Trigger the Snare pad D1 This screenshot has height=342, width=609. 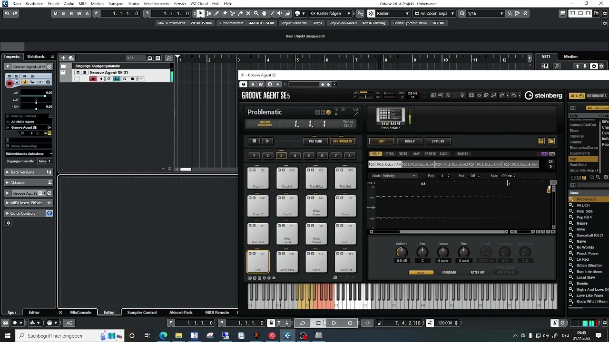(x=316, y=262)
